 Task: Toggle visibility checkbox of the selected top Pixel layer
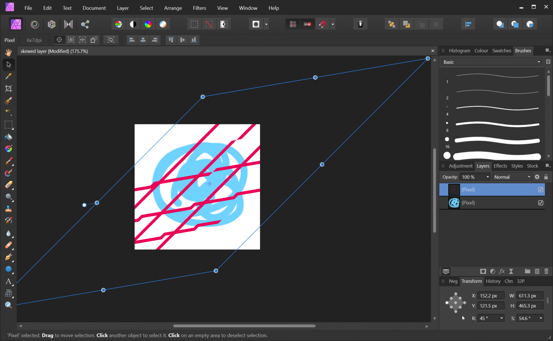coord(541,190)
